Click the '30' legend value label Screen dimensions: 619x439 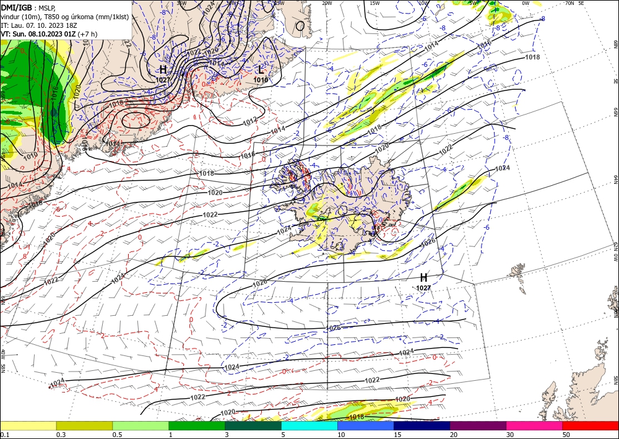(509, 435)
